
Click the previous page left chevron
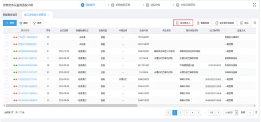point(169,112)
